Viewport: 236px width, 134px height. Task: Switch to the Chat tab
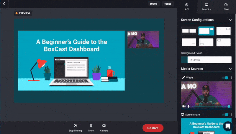click(226, 6)
